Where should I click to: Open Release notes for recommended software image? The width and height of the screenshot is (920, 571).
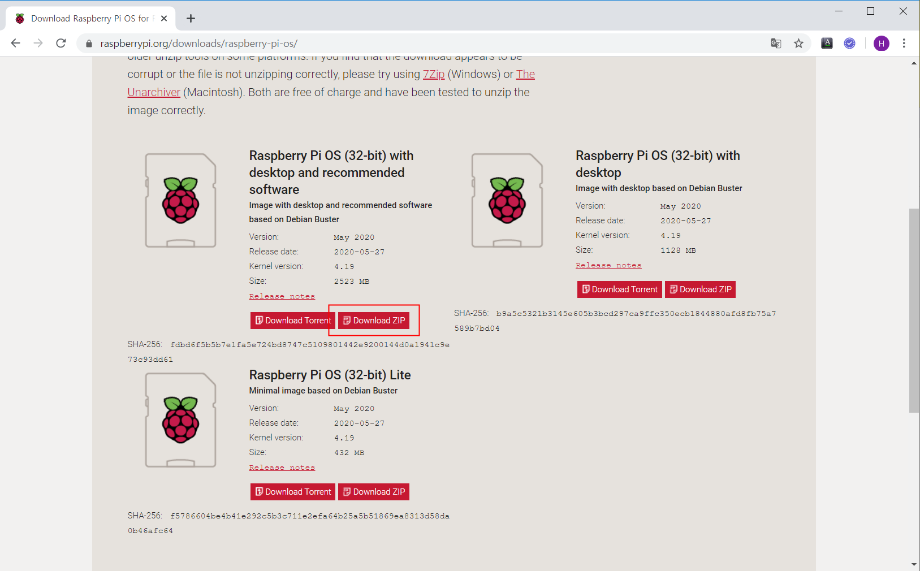282,296
